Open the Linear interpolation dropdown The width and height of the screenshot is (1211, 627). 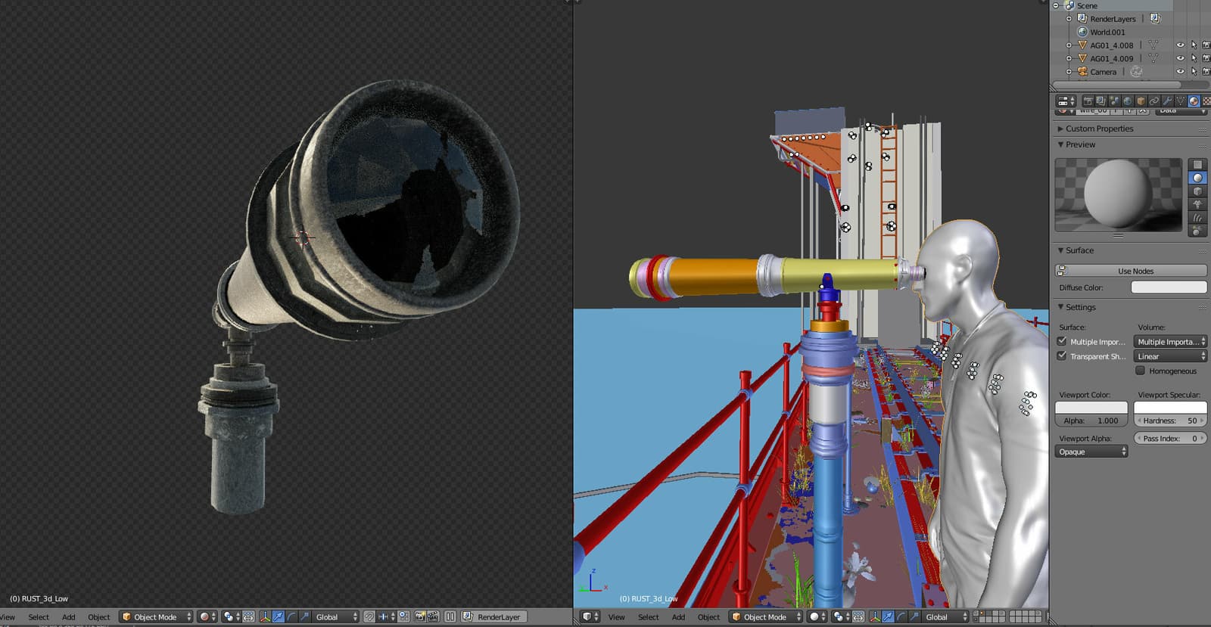[1170, 356]
